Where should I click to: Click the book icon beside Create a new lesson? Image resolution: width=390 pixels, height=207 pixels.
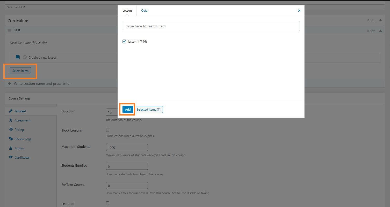18,57
